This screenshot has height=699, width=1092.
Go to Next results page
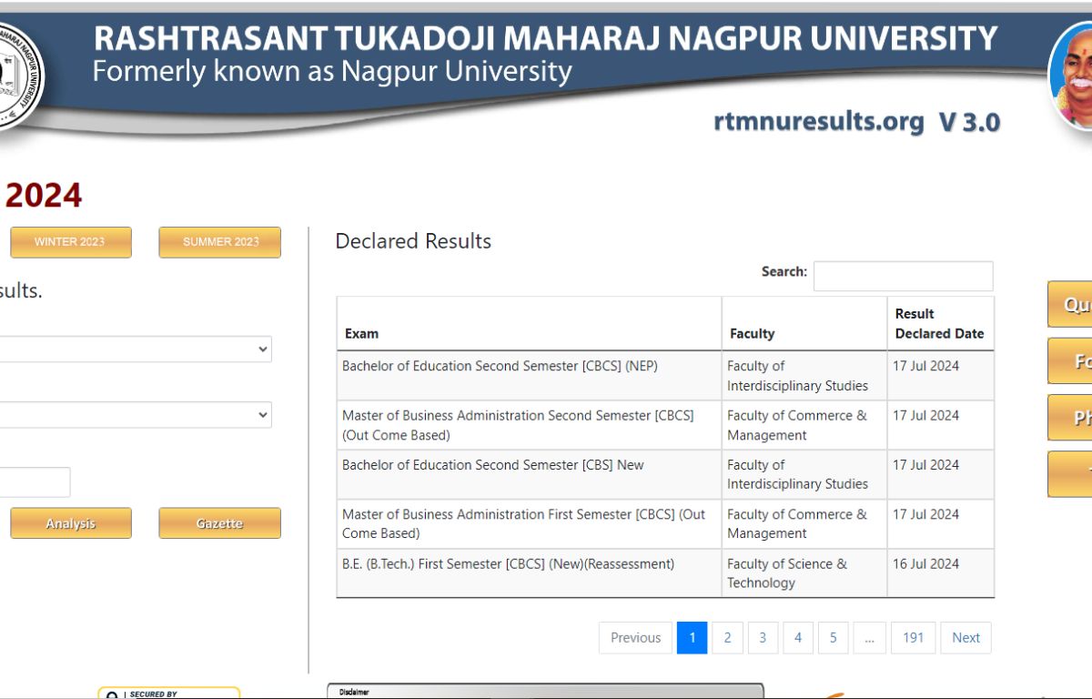pyautogui.click(x=966, y=638)
